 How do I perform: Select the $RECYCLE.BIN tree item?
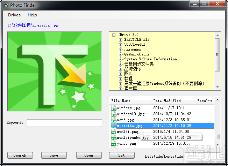(137, 39)
